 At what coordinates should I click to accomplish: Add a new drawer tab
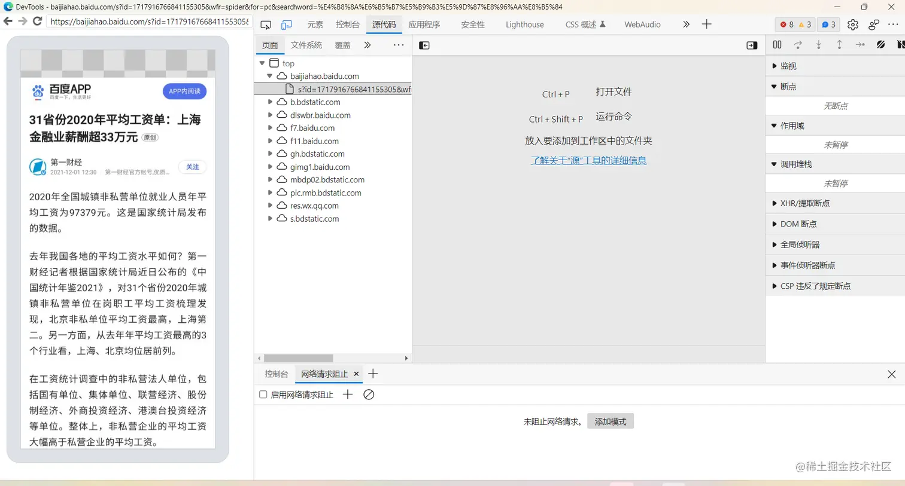click(373, 374)
